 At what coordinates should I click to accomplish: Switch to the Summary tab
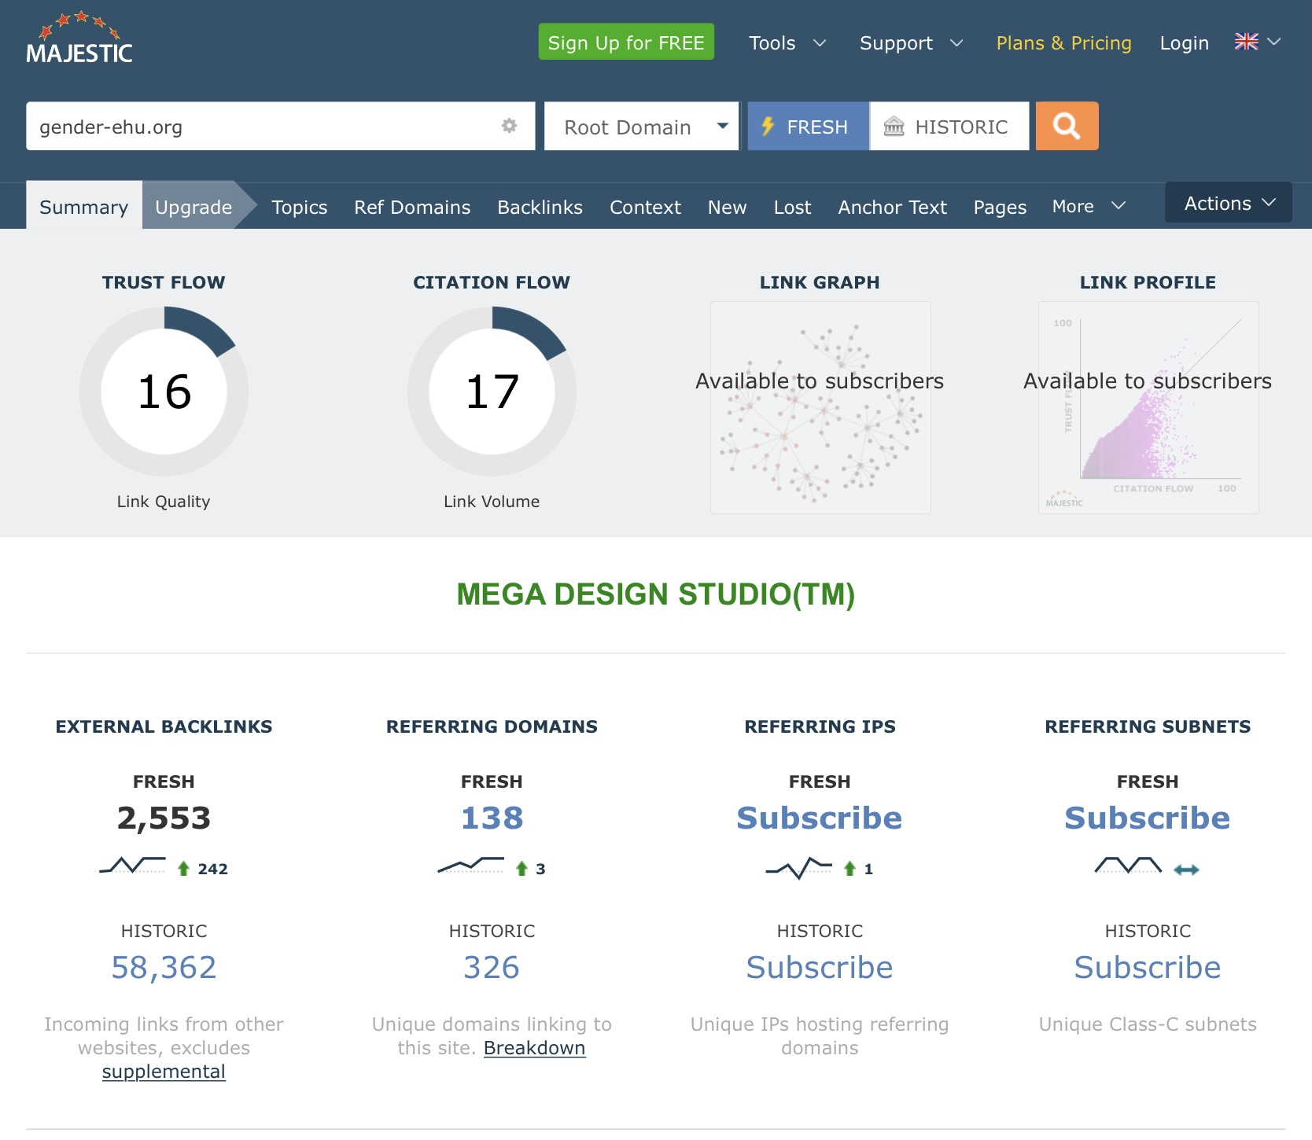[x=84, y=206]
